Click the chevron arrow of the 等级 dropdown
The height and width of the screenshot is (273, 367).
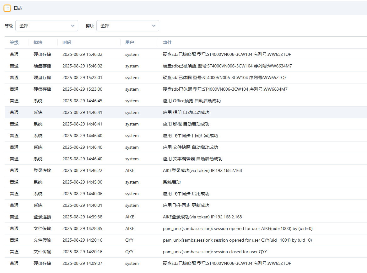pos(73,26)
